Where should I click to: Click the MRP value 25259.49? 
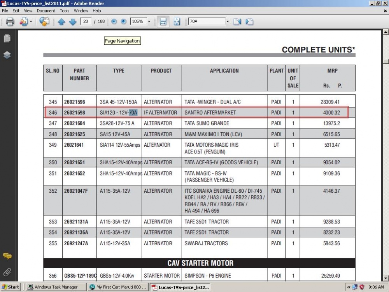coord(330,276)
